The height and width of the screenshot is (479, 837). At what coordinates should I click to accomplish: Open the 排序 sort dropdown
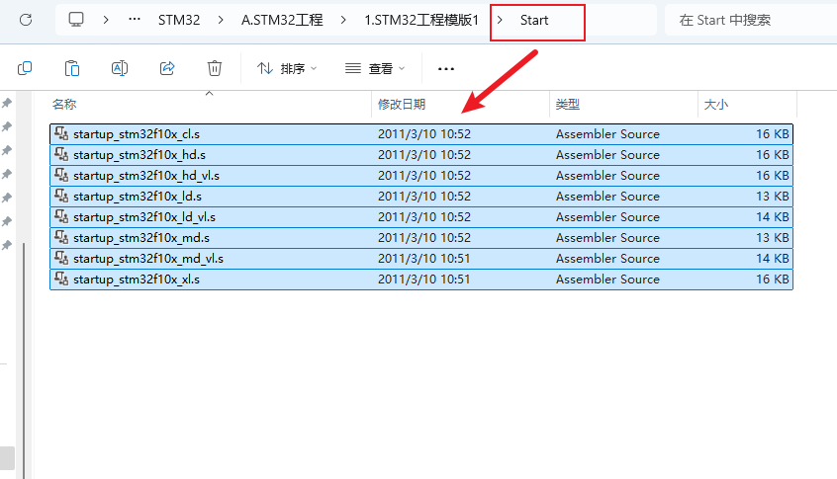click(x=287, y=69)
